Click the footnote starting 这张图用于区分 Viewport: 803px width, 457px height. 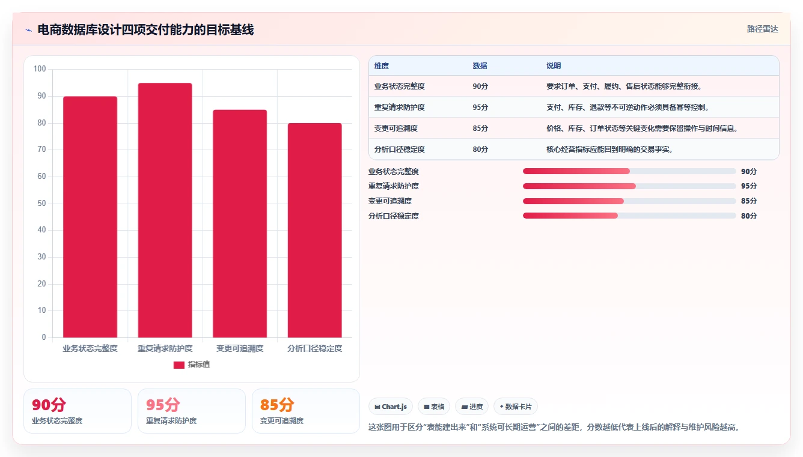[554, 428]
